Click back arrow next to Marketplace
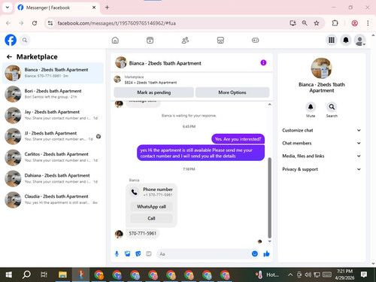This screenshot has height=282, width=376. (9, 57)
